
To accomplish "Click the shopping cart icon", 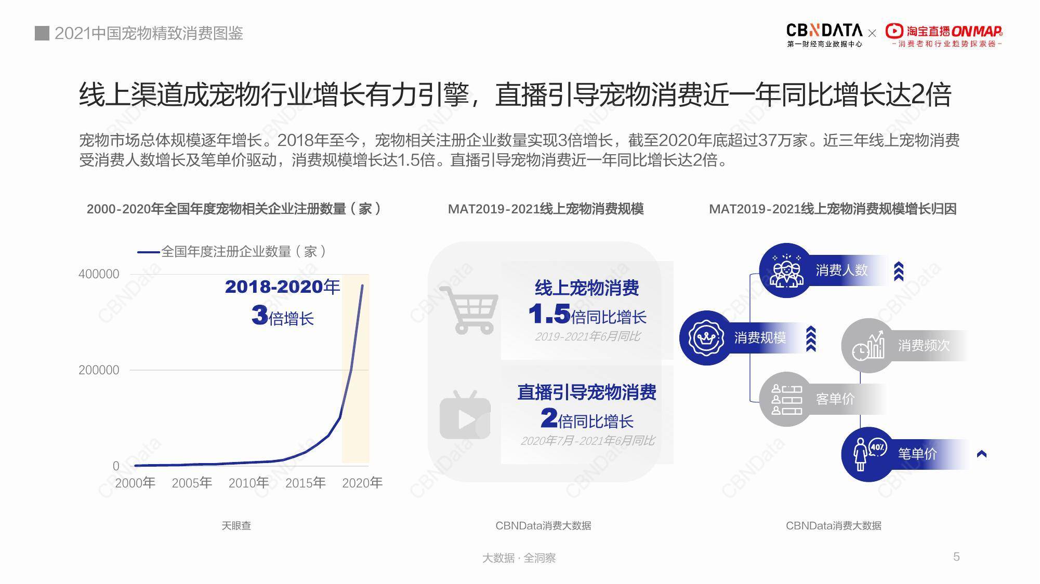I will 469,309.
